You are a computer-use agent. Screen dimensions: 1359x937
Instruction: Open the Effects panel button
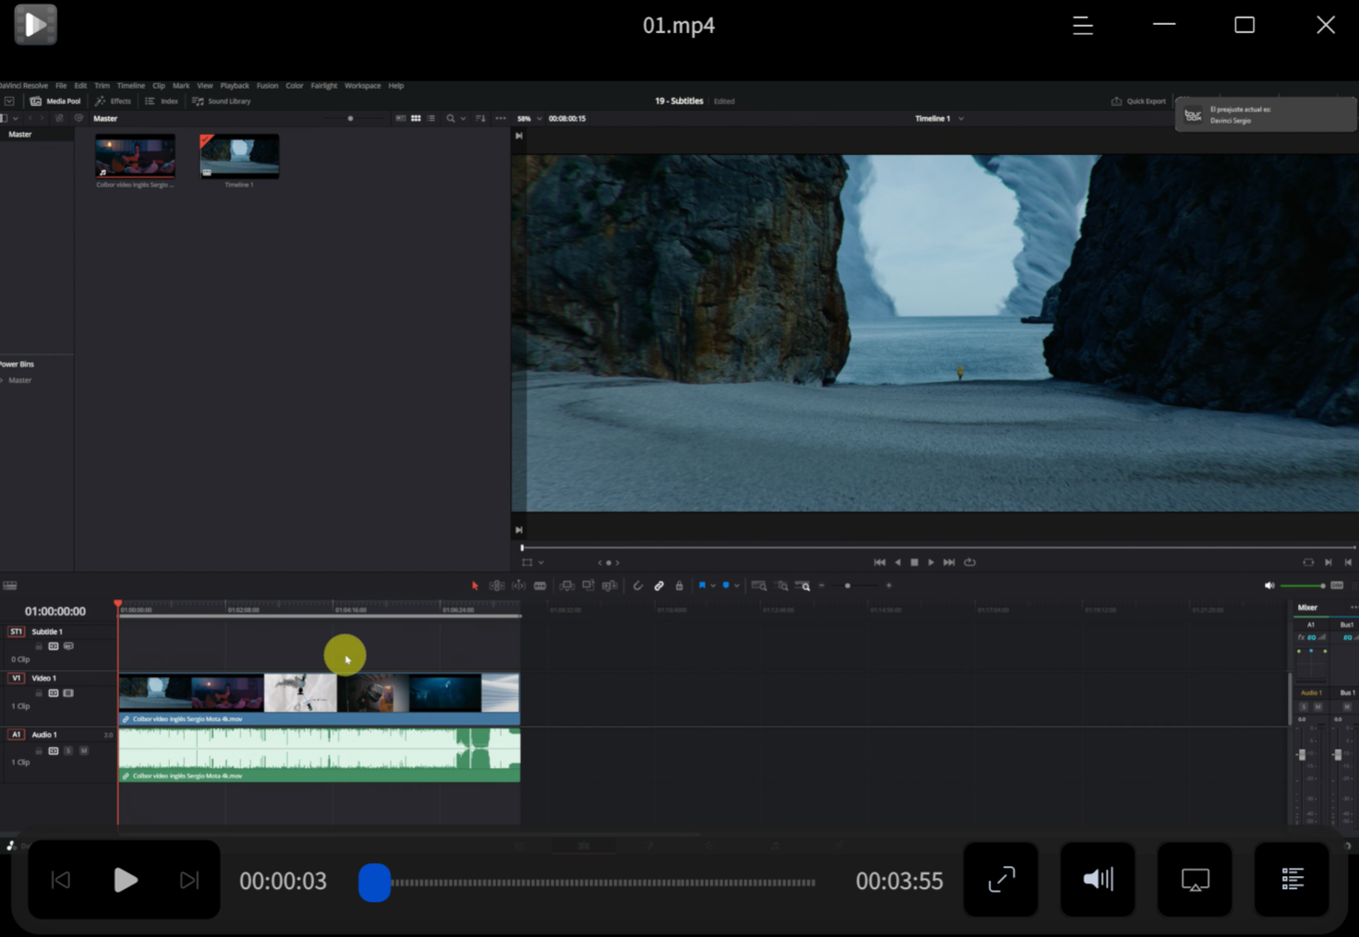[114, 102]
